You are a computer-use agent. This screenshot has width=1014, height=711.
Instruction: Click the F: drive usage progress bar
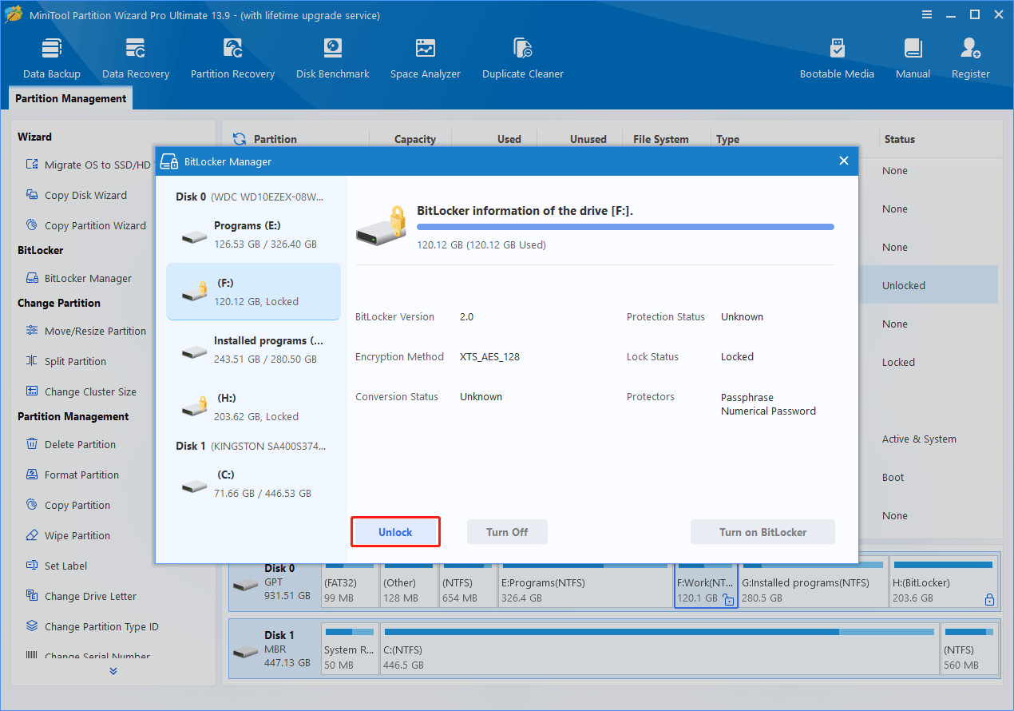[625, 227]
